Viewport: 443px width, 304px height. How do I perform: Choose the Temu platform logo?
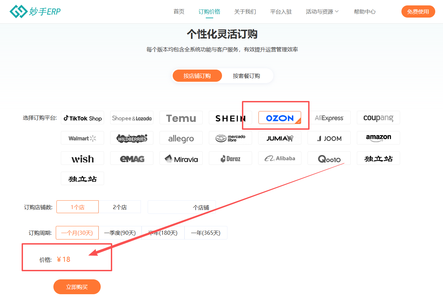[x=181, y=118]
